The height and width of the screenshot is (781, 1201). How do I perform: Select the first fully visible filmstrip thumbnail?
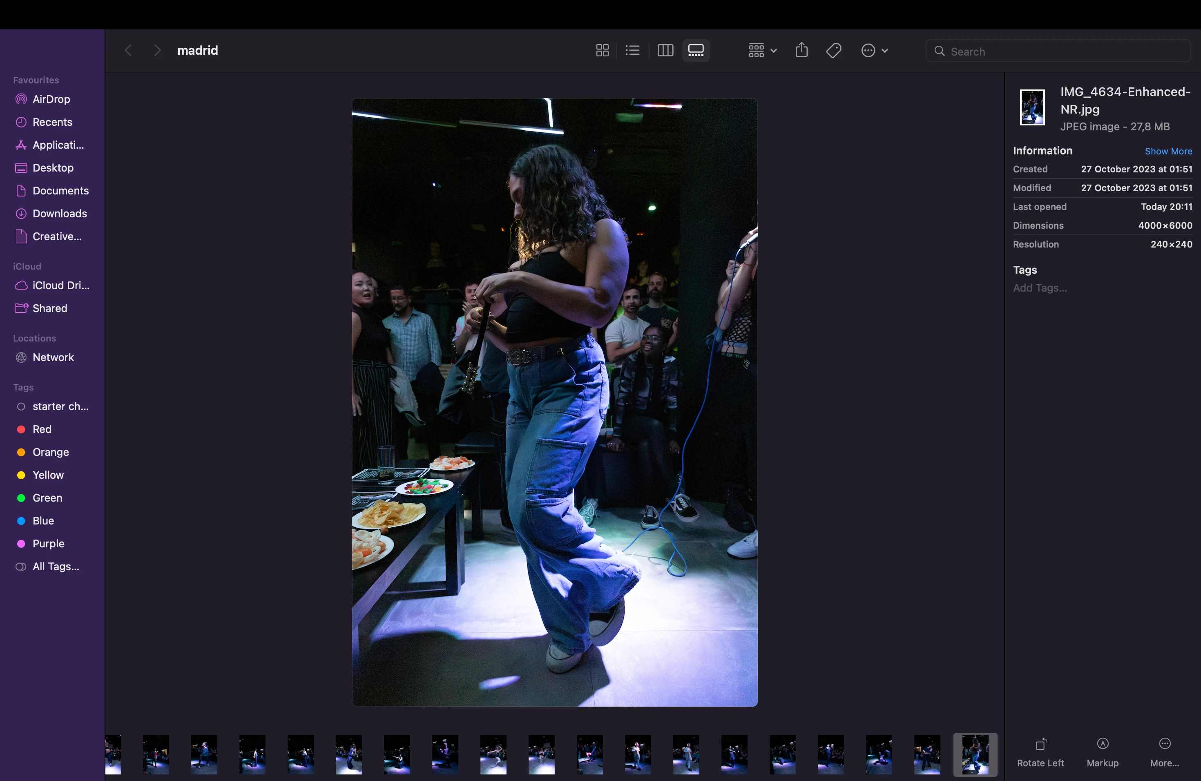(156, 754)
